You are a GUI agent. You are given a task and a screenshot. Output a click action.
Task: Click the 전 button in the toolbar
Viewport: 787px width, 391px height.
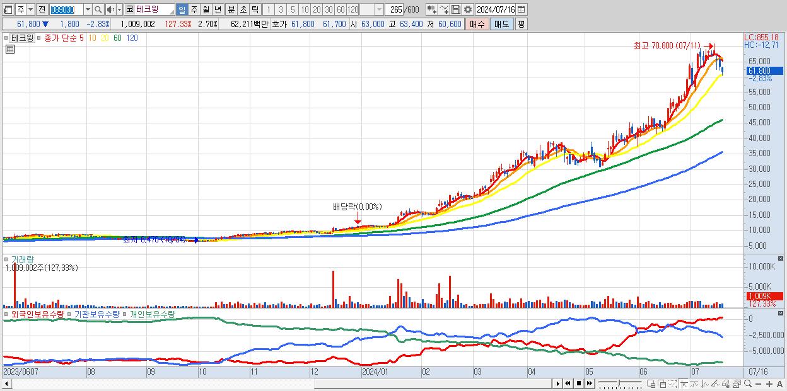click(x=42, y=9)
